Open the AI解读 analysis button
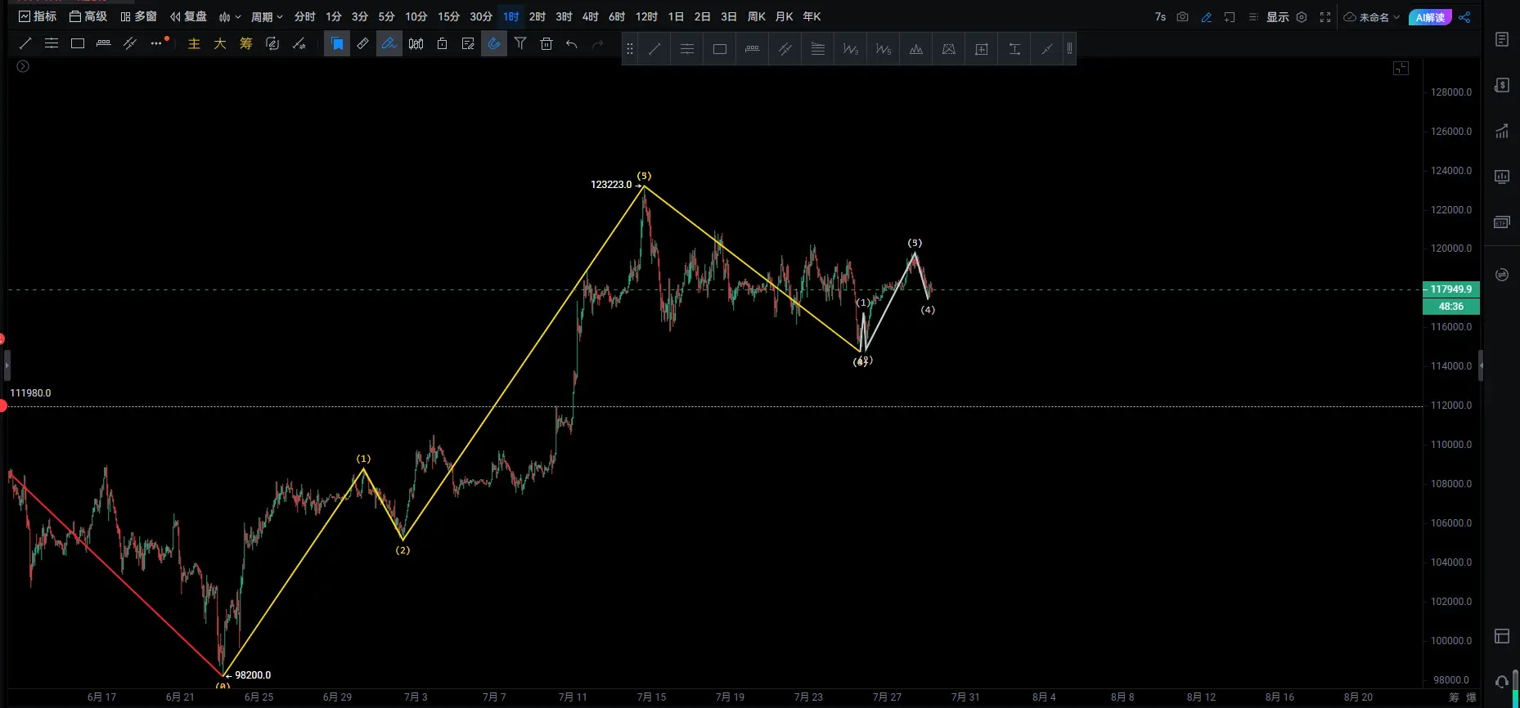The width and height of the screenshot is (1520, 708). (1430, 17)
